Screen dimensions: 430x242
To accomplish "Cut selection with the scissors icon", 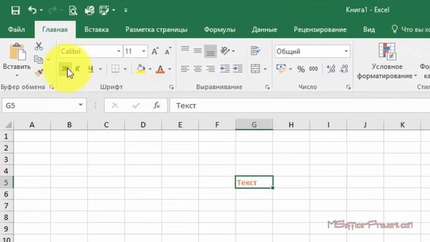I will click(39, 46).
